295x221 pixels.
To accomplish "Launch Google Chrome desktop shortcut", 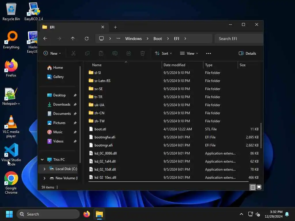I will coord(11,183).
